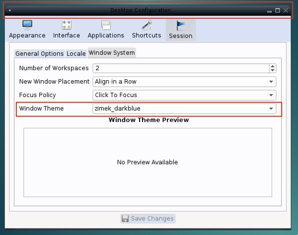Open the Locale tab

click(76, 54)
